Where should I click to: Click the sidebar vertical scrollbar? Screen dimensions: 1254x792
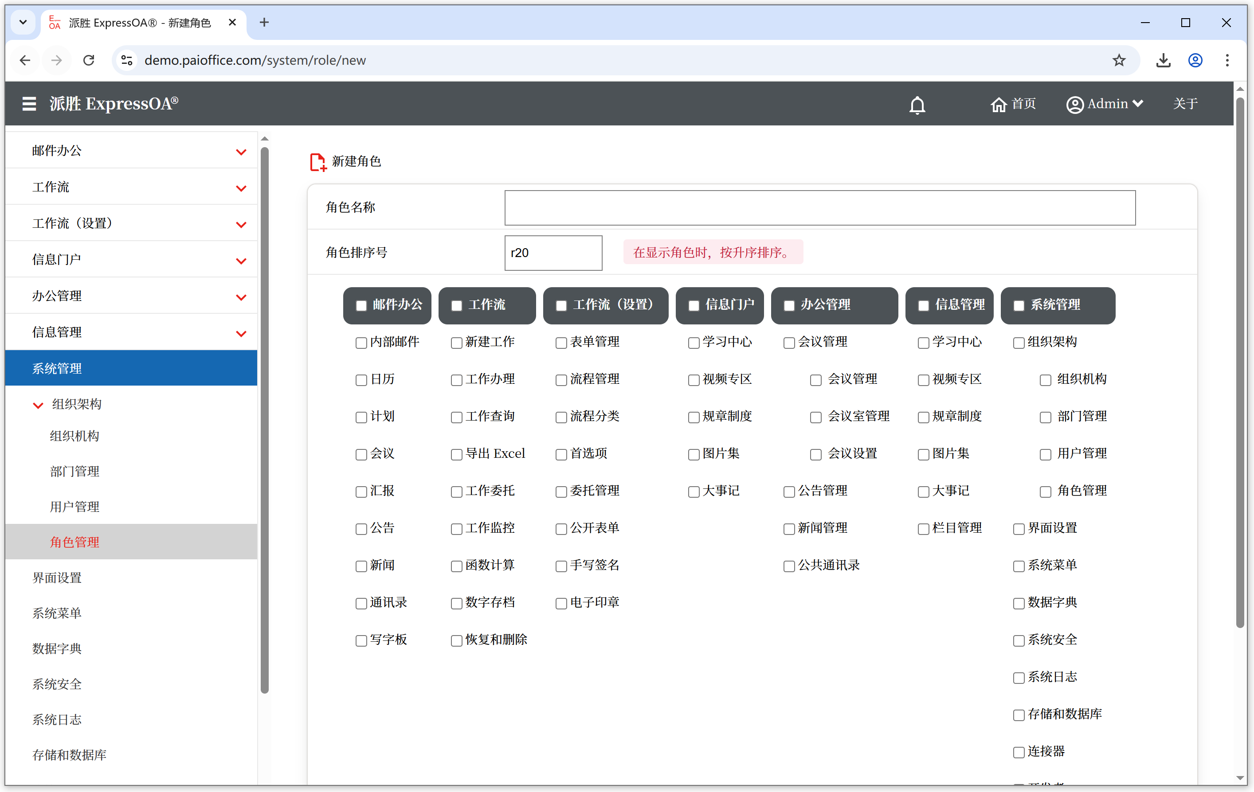pyautogui.click(x=265, y=416)
